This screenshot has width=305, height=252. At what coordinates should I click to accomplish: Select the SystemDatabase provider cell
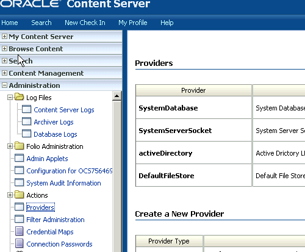193,108
